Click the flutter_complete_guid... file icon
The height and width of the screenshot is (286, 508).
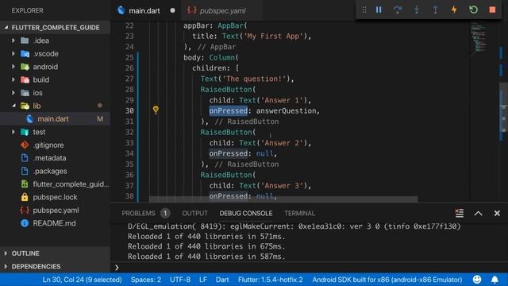25,184
